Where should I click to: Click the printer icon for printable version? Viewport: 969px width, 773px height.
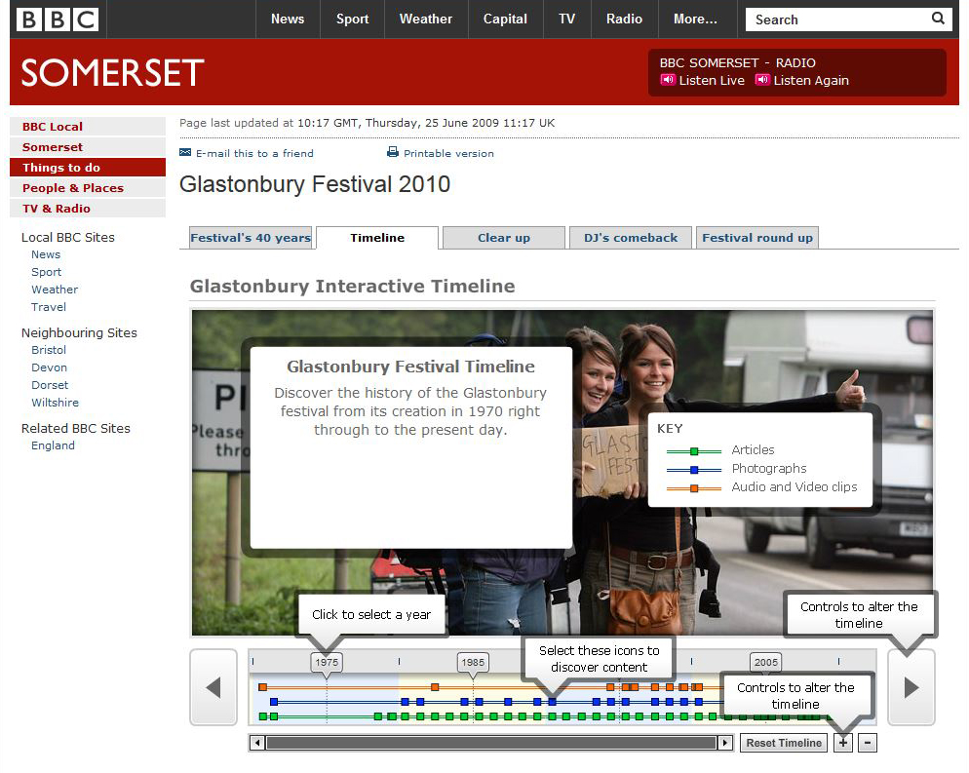click(x=393, y=153)
